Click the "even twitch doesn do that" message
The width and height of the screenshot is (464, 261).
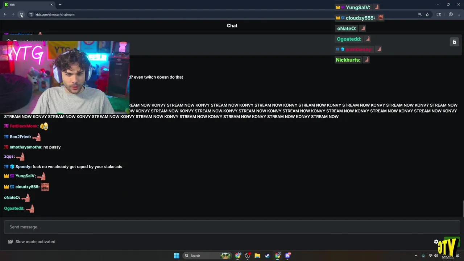tap(158, 77)
